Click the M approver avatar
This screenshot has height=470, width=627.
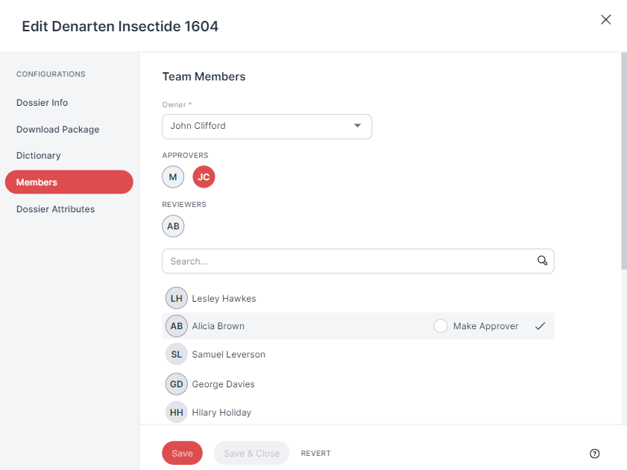[173, 177]
